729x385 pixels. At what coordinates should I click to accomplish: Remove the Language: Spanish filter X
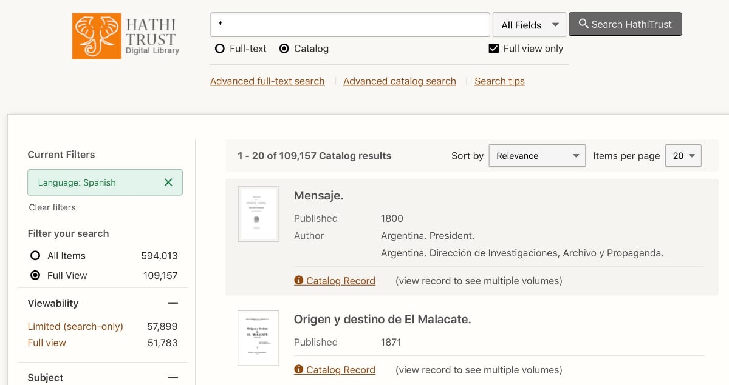tap(168, 182)
